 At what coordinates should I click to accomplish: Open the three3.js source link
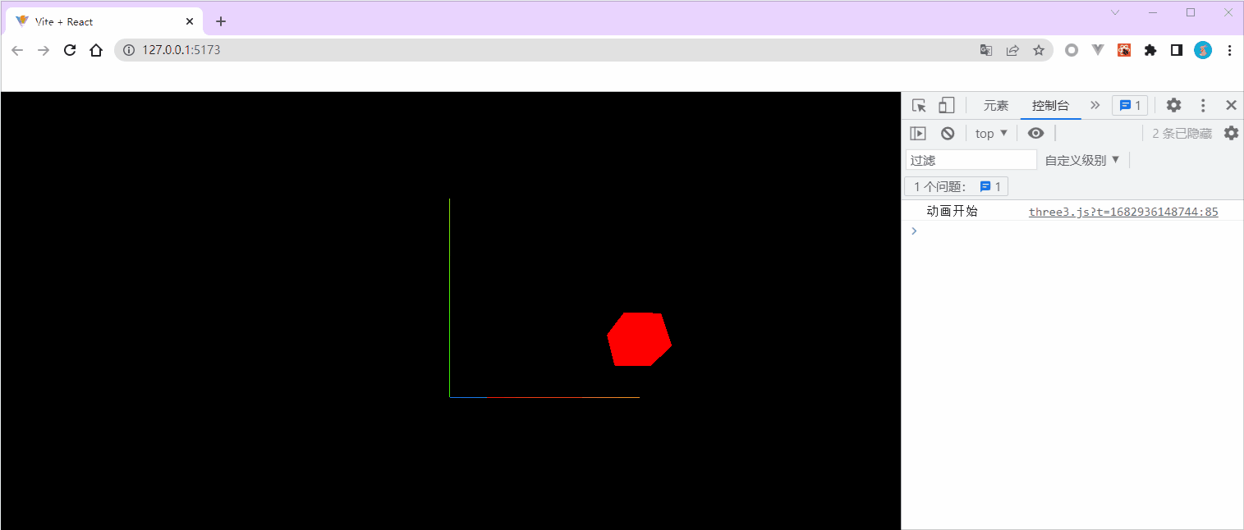point(1123,212)
